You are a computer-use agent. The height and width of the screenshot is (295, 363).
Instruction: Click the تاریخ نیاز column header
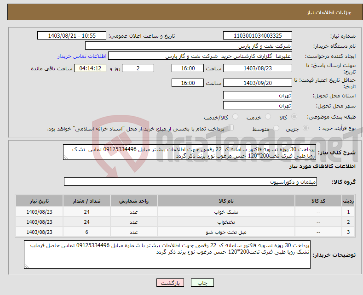[x=39, y=201]
